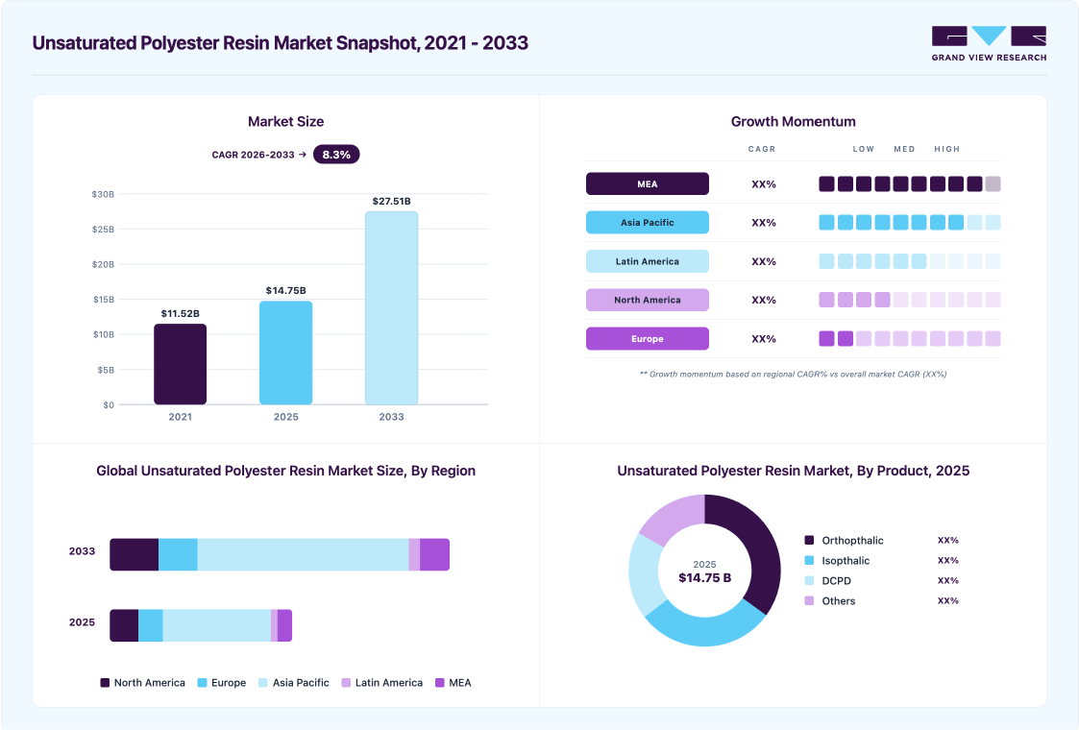
Task: Click the 2025 stacked bar North America segment
Action: pyautogui.click(x=124, y=625)
